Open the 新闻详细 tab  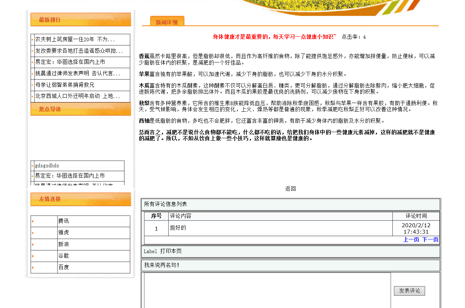(x=167, y=22)
